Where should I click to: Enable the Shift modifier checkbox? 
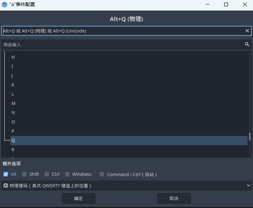24,174
